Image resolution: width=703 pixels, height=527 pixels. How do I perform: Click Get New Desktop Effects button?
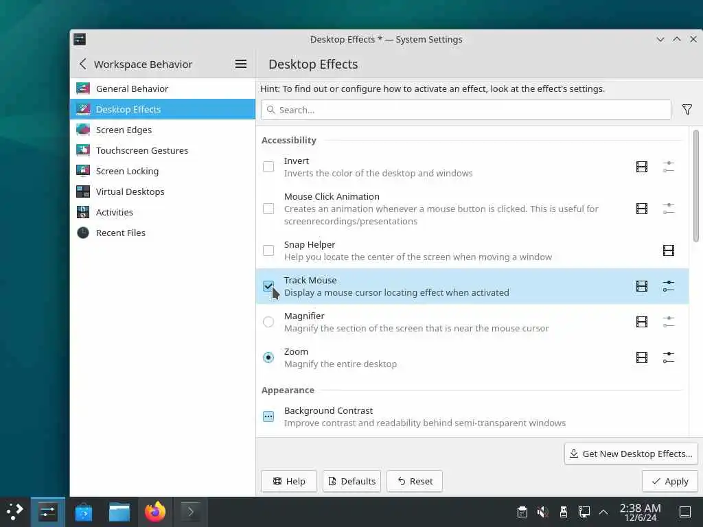pyautogui.click(x=631, y=454)
